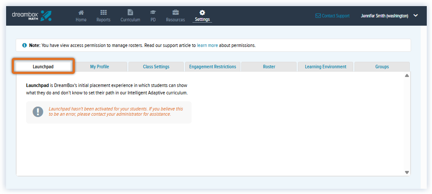Go to the Resources navigation item
The image size is (432, 194).
pos(175,16)
